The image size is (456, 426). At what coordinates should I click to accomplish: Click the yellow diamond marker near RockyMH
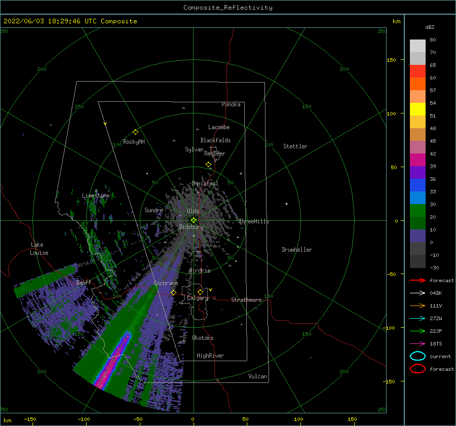pos(135,132)
